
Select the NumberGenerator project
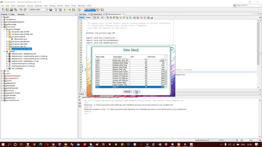coord(12,88)
